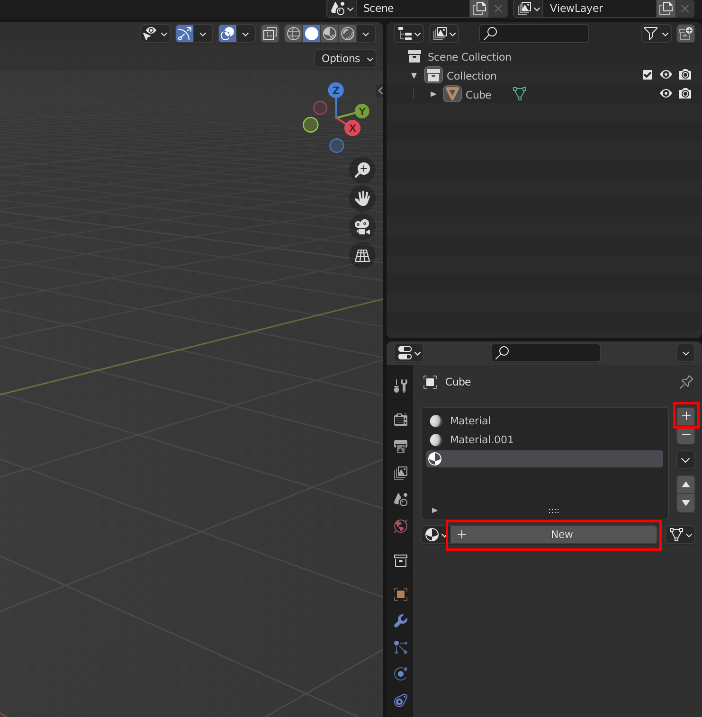Open overlays options dropdown
The height and width of the screenshot is (717, 702).
245,34
